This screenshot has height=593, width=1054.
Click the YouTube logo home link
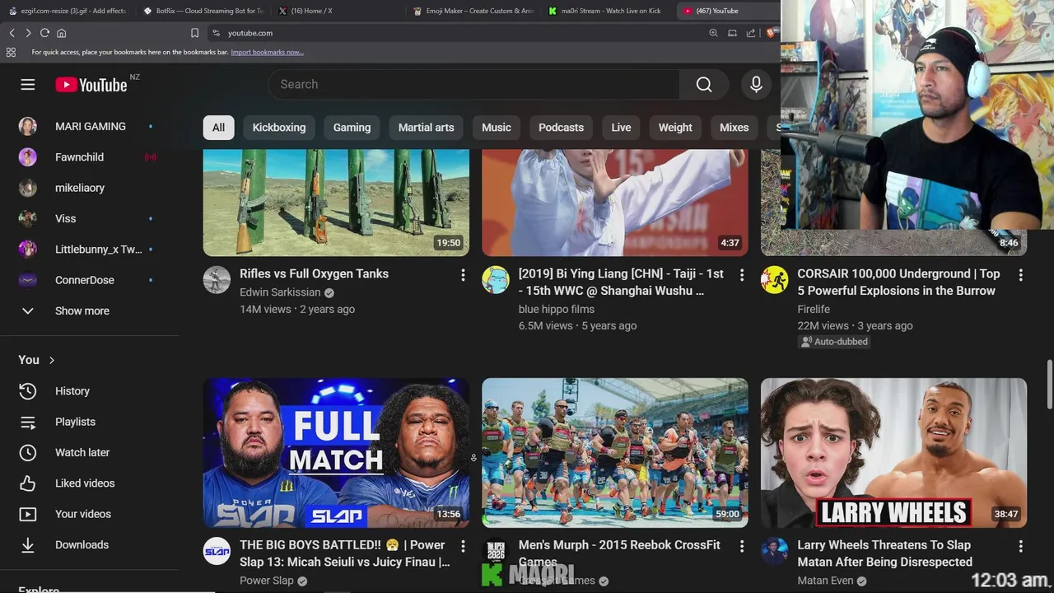91,85
